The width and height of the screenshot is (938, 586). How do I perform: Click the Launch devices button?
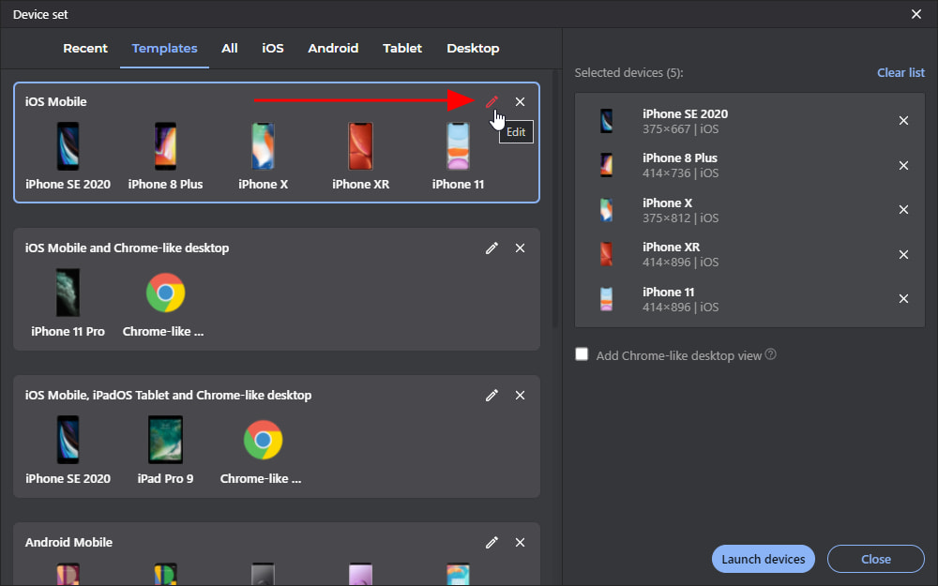pyautogui.click(x=764, y=559)
